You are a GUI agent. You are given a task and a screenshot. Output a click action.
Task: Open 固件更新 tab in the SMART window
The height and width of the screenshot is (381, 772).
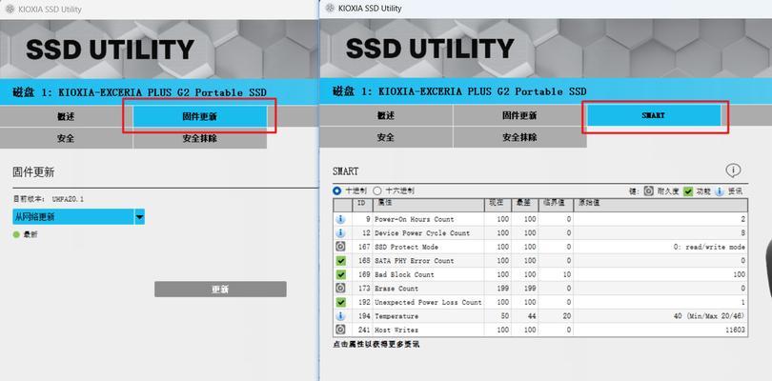520,115
